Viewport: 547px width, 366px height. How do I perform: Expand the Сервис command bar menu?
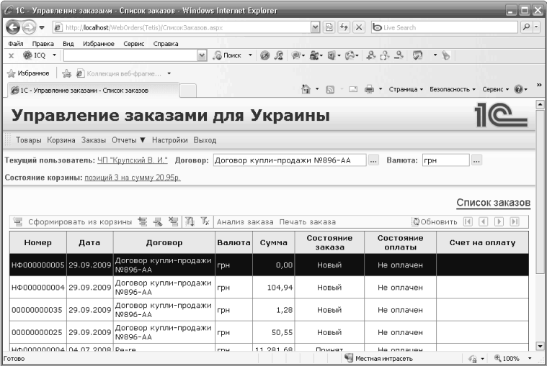(495, 89)
